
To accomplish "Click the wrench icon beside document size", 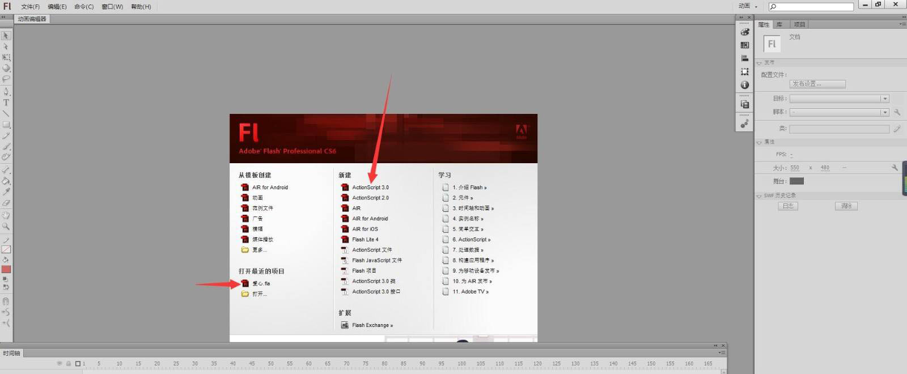I will (895, 168).
